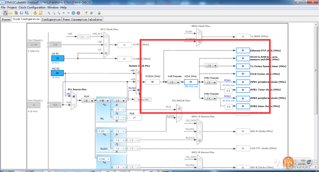Viewport: 319px width, 172px height.
Task: Open the main PLL /P /2 dropdown
Action: (119, 100)
